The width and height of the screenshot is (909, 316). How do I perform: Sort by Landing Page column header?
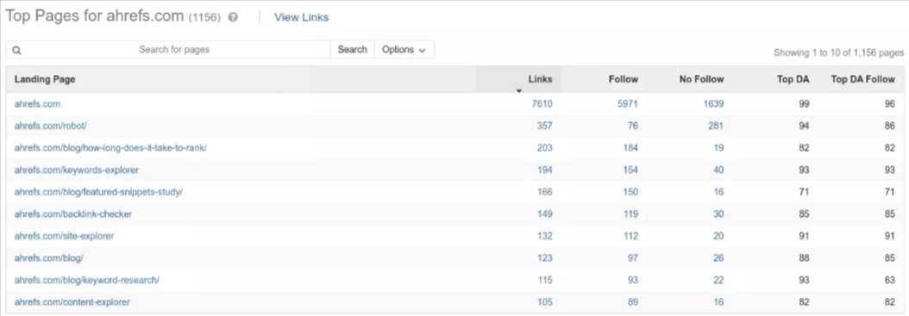(x=45, y=79)
